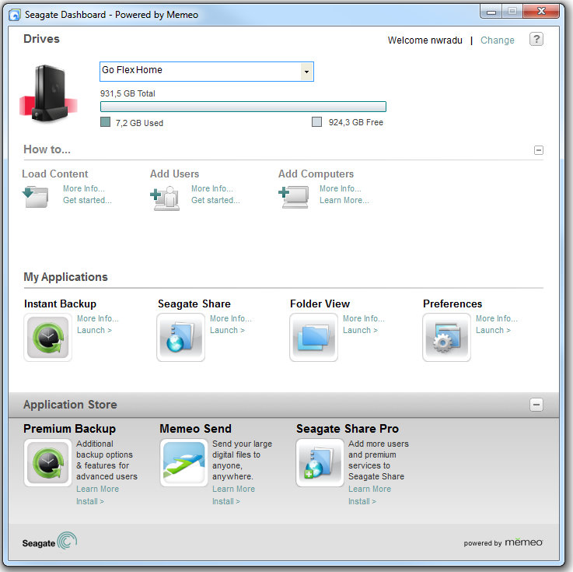The width and height of the screenshot is (573, 572).
Task: Launch Instant Backup
Action: tap(94, 330)
